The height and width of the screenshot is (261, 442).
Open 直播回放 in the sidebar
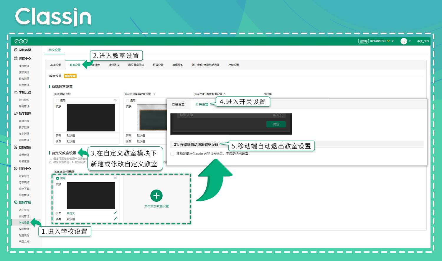[x=24, y=121]
